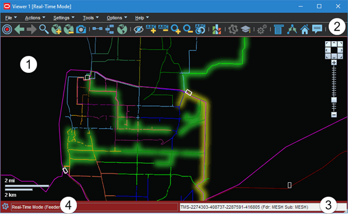Take a snapshot with the camera icon
348x214 pixels.
[x=81, y=29]
